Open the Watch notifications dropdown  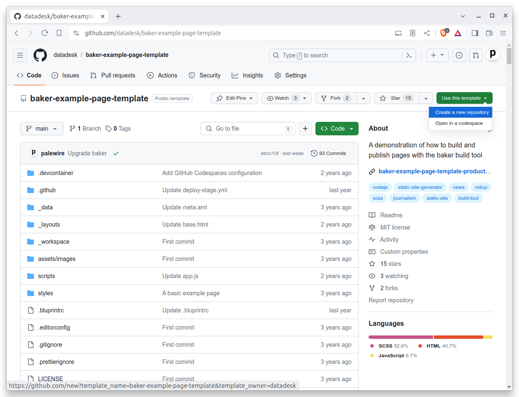287,98
